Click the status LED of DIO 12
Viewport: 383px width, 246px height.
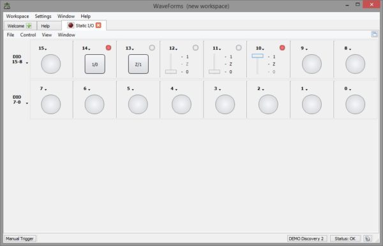(x=195, y=48)
